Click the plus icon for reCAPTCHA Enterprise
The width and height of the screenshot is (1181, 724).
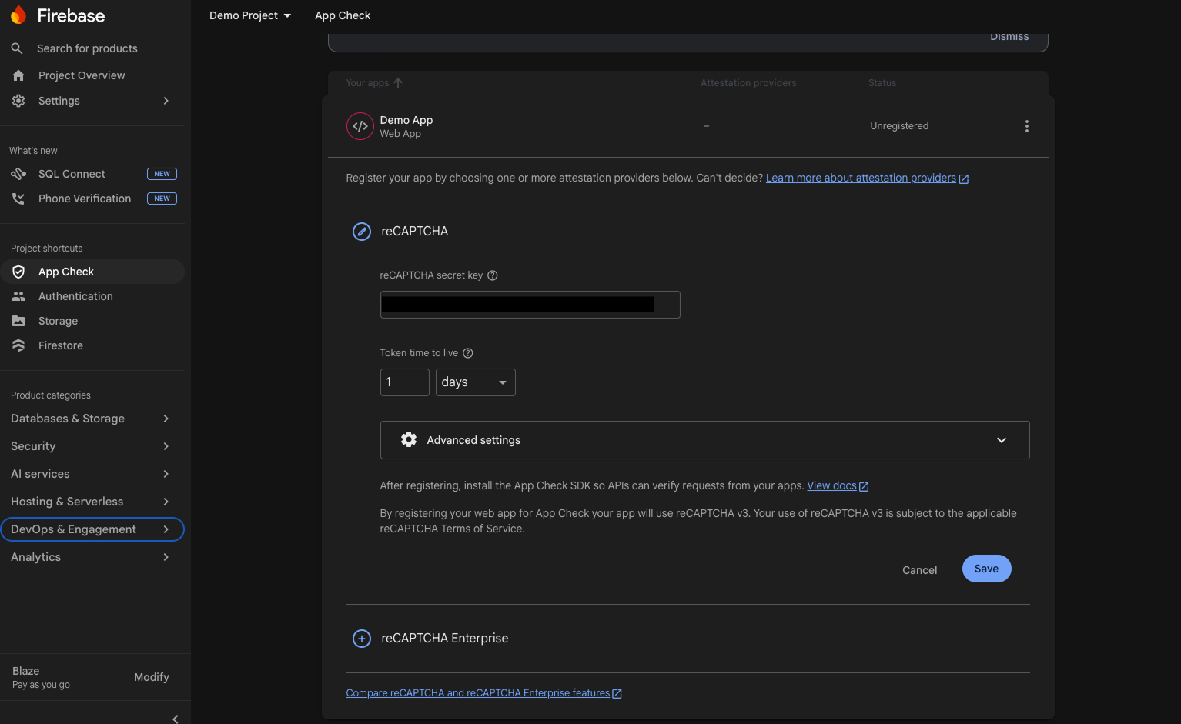(362, 639)
